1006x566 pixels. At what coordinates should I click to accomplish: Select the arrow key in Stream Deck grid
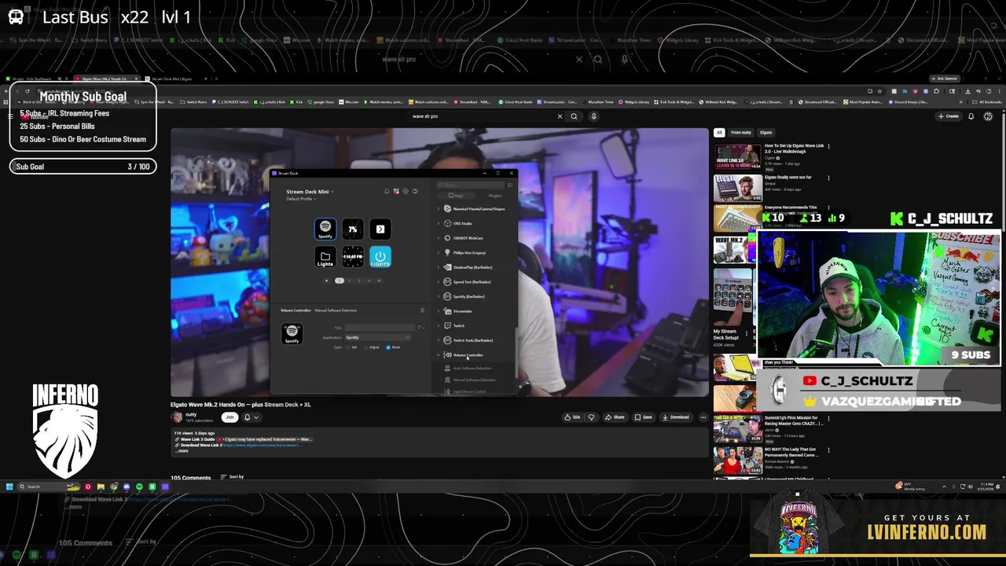(x=380, y=229)
